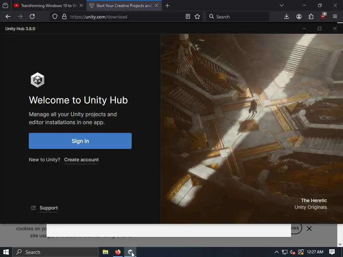The image size is (343, 257).
Task: Click the Windows taskbar Search box
Action: coord(55,252)
